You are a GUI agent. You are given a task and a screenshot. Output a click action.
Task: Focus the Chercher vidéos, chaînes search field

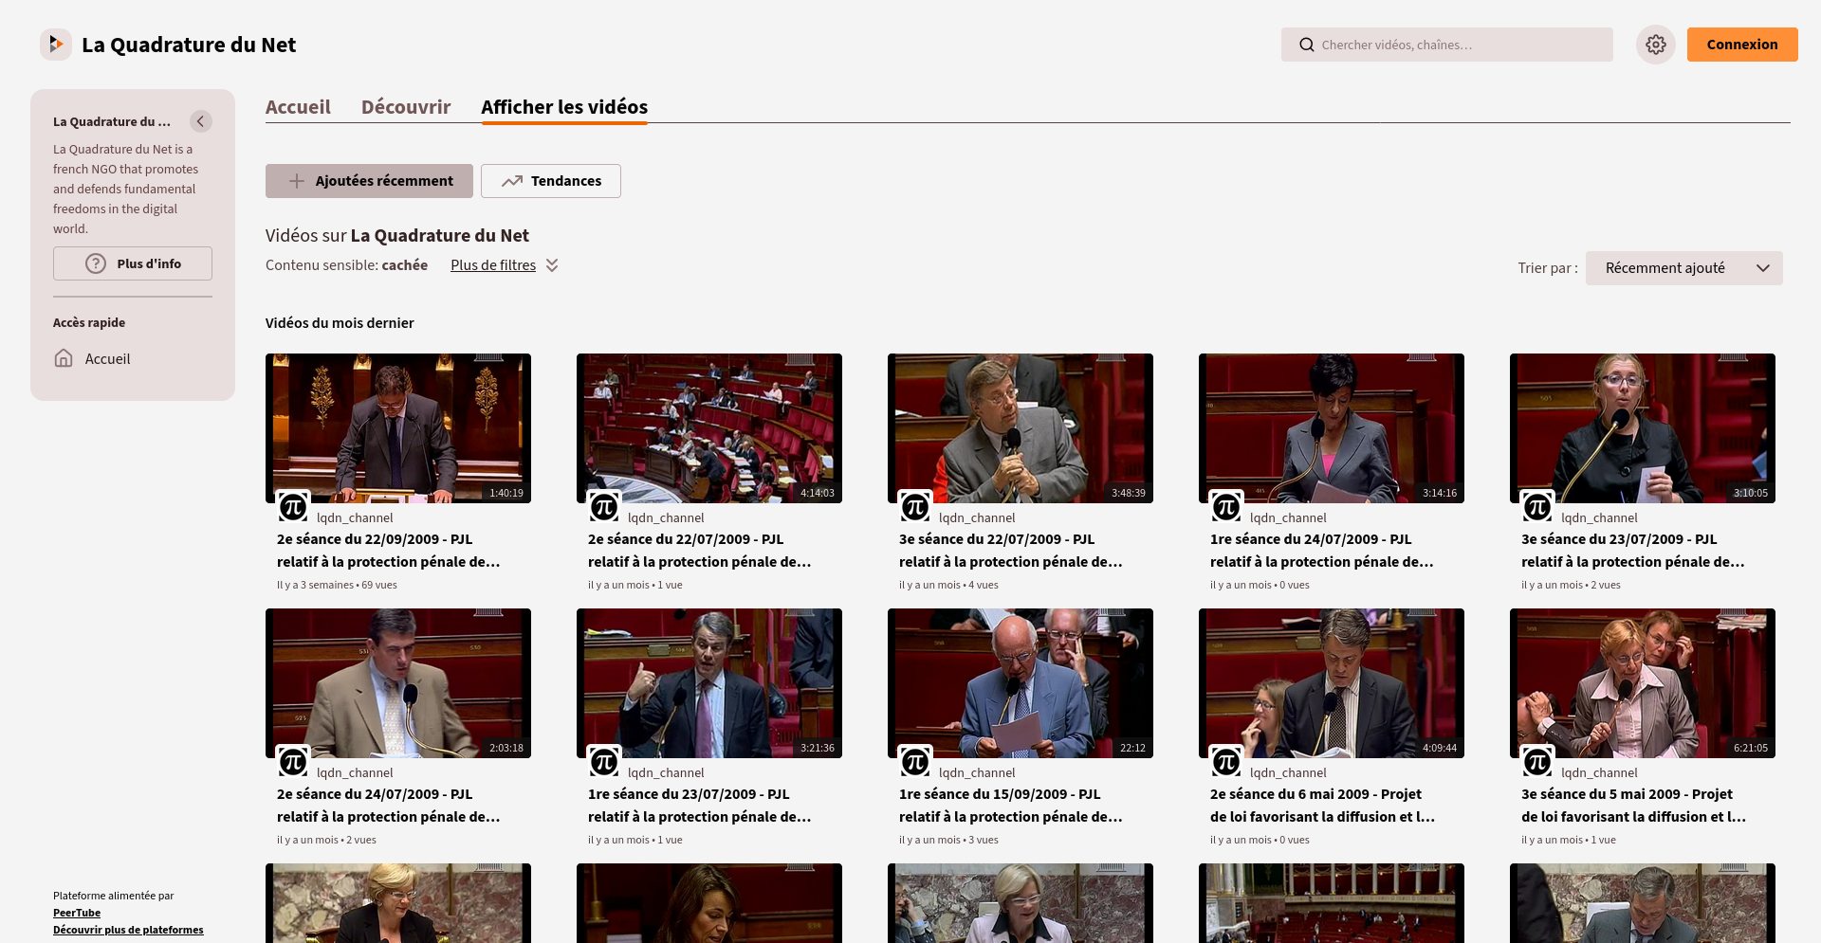point(1447,45)
